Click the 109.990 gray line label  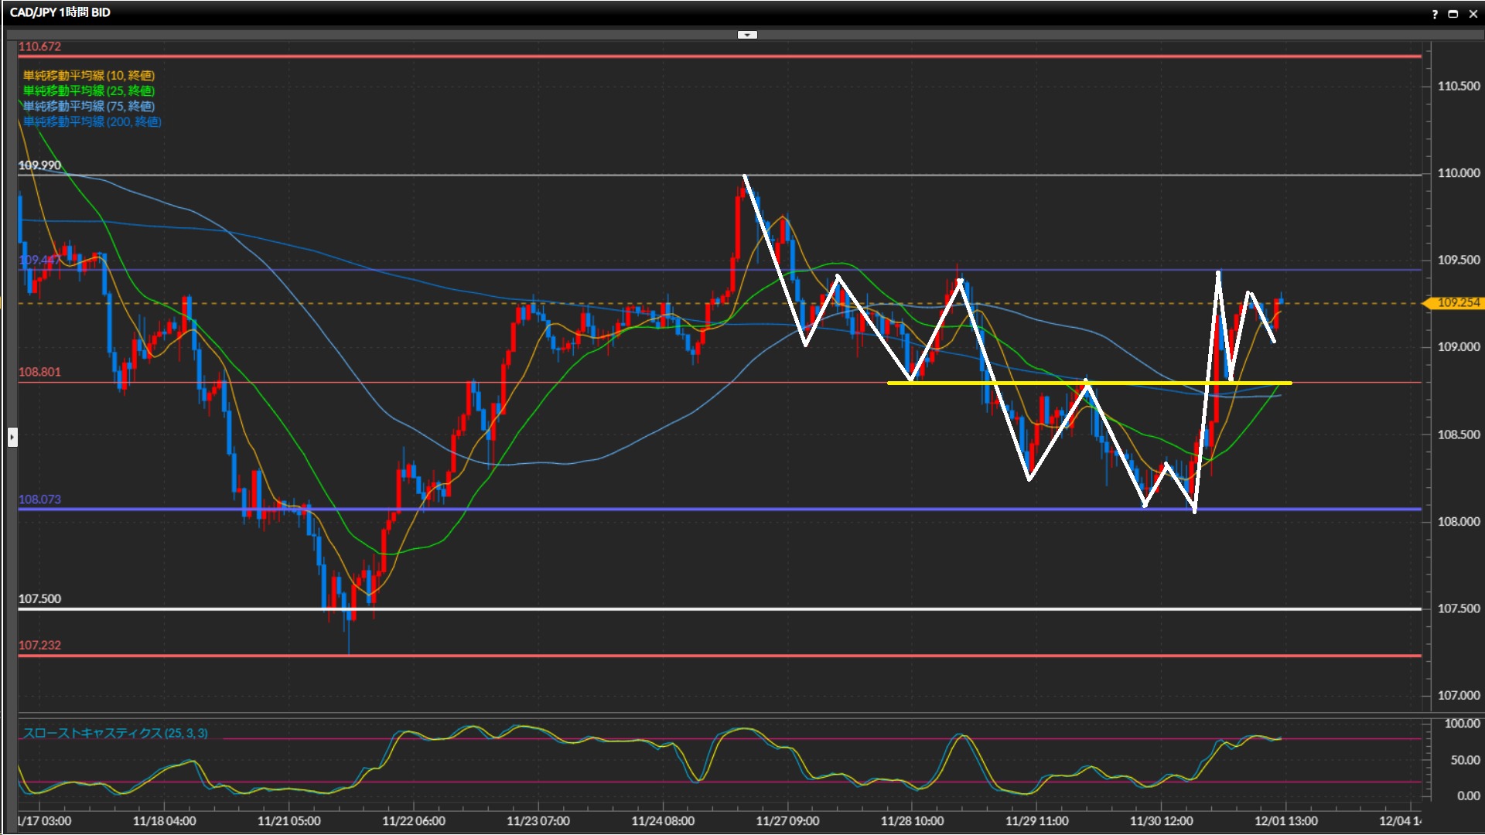39,165
